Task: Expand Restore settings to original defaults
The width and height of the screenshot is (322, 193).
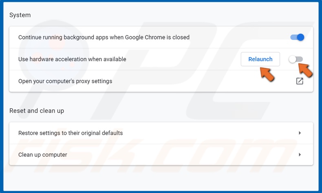Action: (161, 133)
